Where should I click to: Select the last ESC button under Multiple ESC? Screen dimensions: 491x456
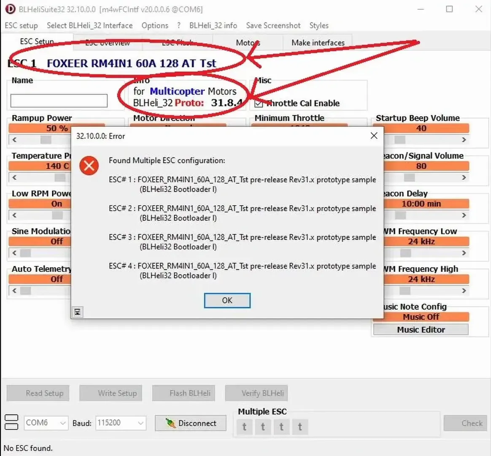[300, 427]
